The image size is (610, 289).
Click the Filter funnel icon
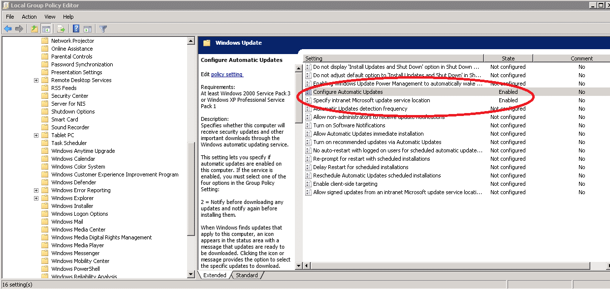coord(103,29)
